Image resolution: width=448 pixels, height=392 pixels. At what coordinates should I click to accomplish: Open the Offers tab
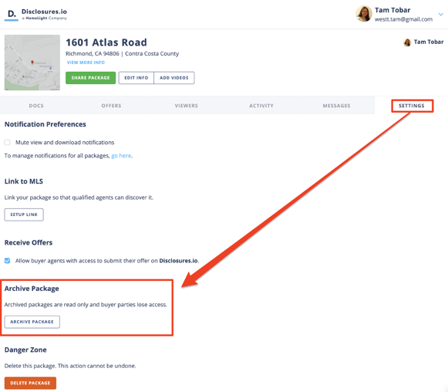tap(112, 106)
